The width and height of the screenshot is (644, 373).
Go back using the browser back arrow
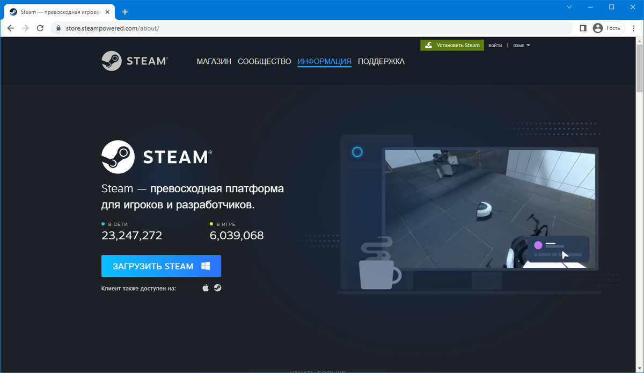(10, 28)
